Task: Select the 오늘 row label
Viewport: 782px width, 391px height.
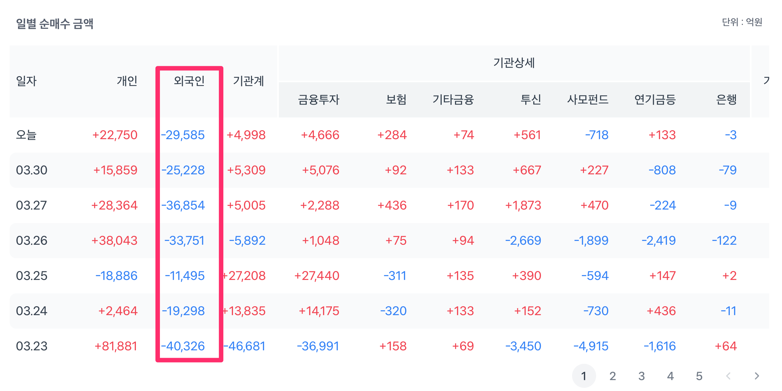Action: 26,135
